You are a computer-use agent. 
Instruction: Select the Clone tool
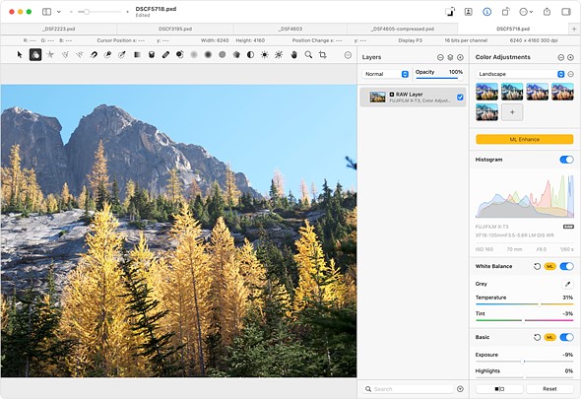[179, 55]
